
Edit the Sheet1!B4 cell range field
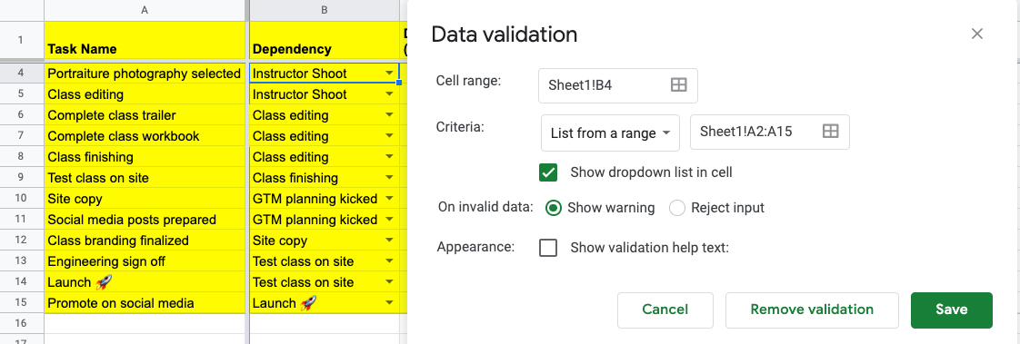point(618,85)
